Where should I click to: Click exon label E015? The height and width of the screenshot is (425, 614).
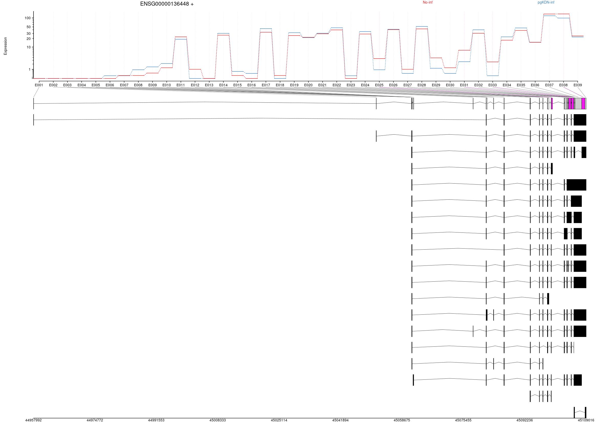(238, 85)
